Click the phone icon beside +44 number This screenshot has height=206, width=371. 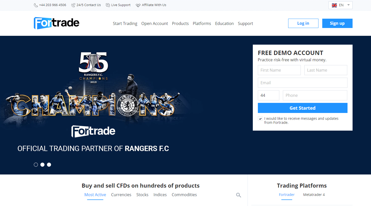[x=36, y=5]
